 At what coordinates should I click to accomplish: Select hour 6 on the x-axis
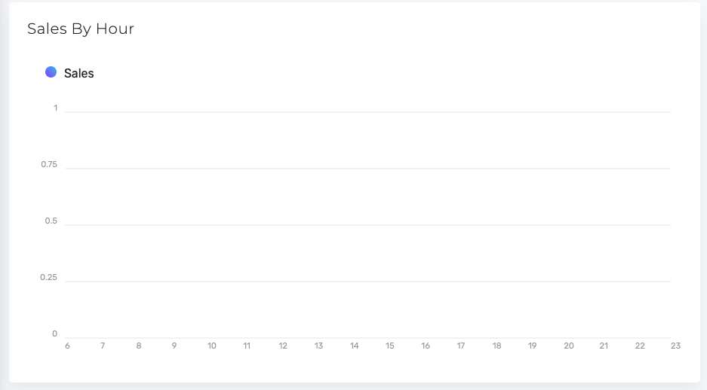pyautogui.click(x=68, y=346)
